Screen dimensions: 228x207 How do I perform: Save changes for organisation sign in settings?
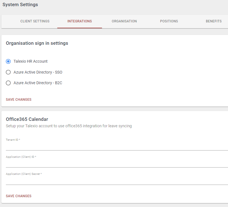click(18, 99)
